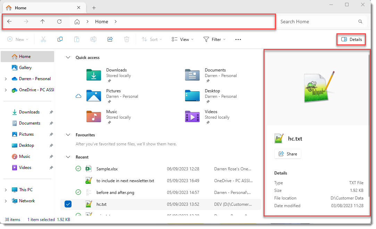
Task: Open the See more ellipsis menu
Action: 238,39
